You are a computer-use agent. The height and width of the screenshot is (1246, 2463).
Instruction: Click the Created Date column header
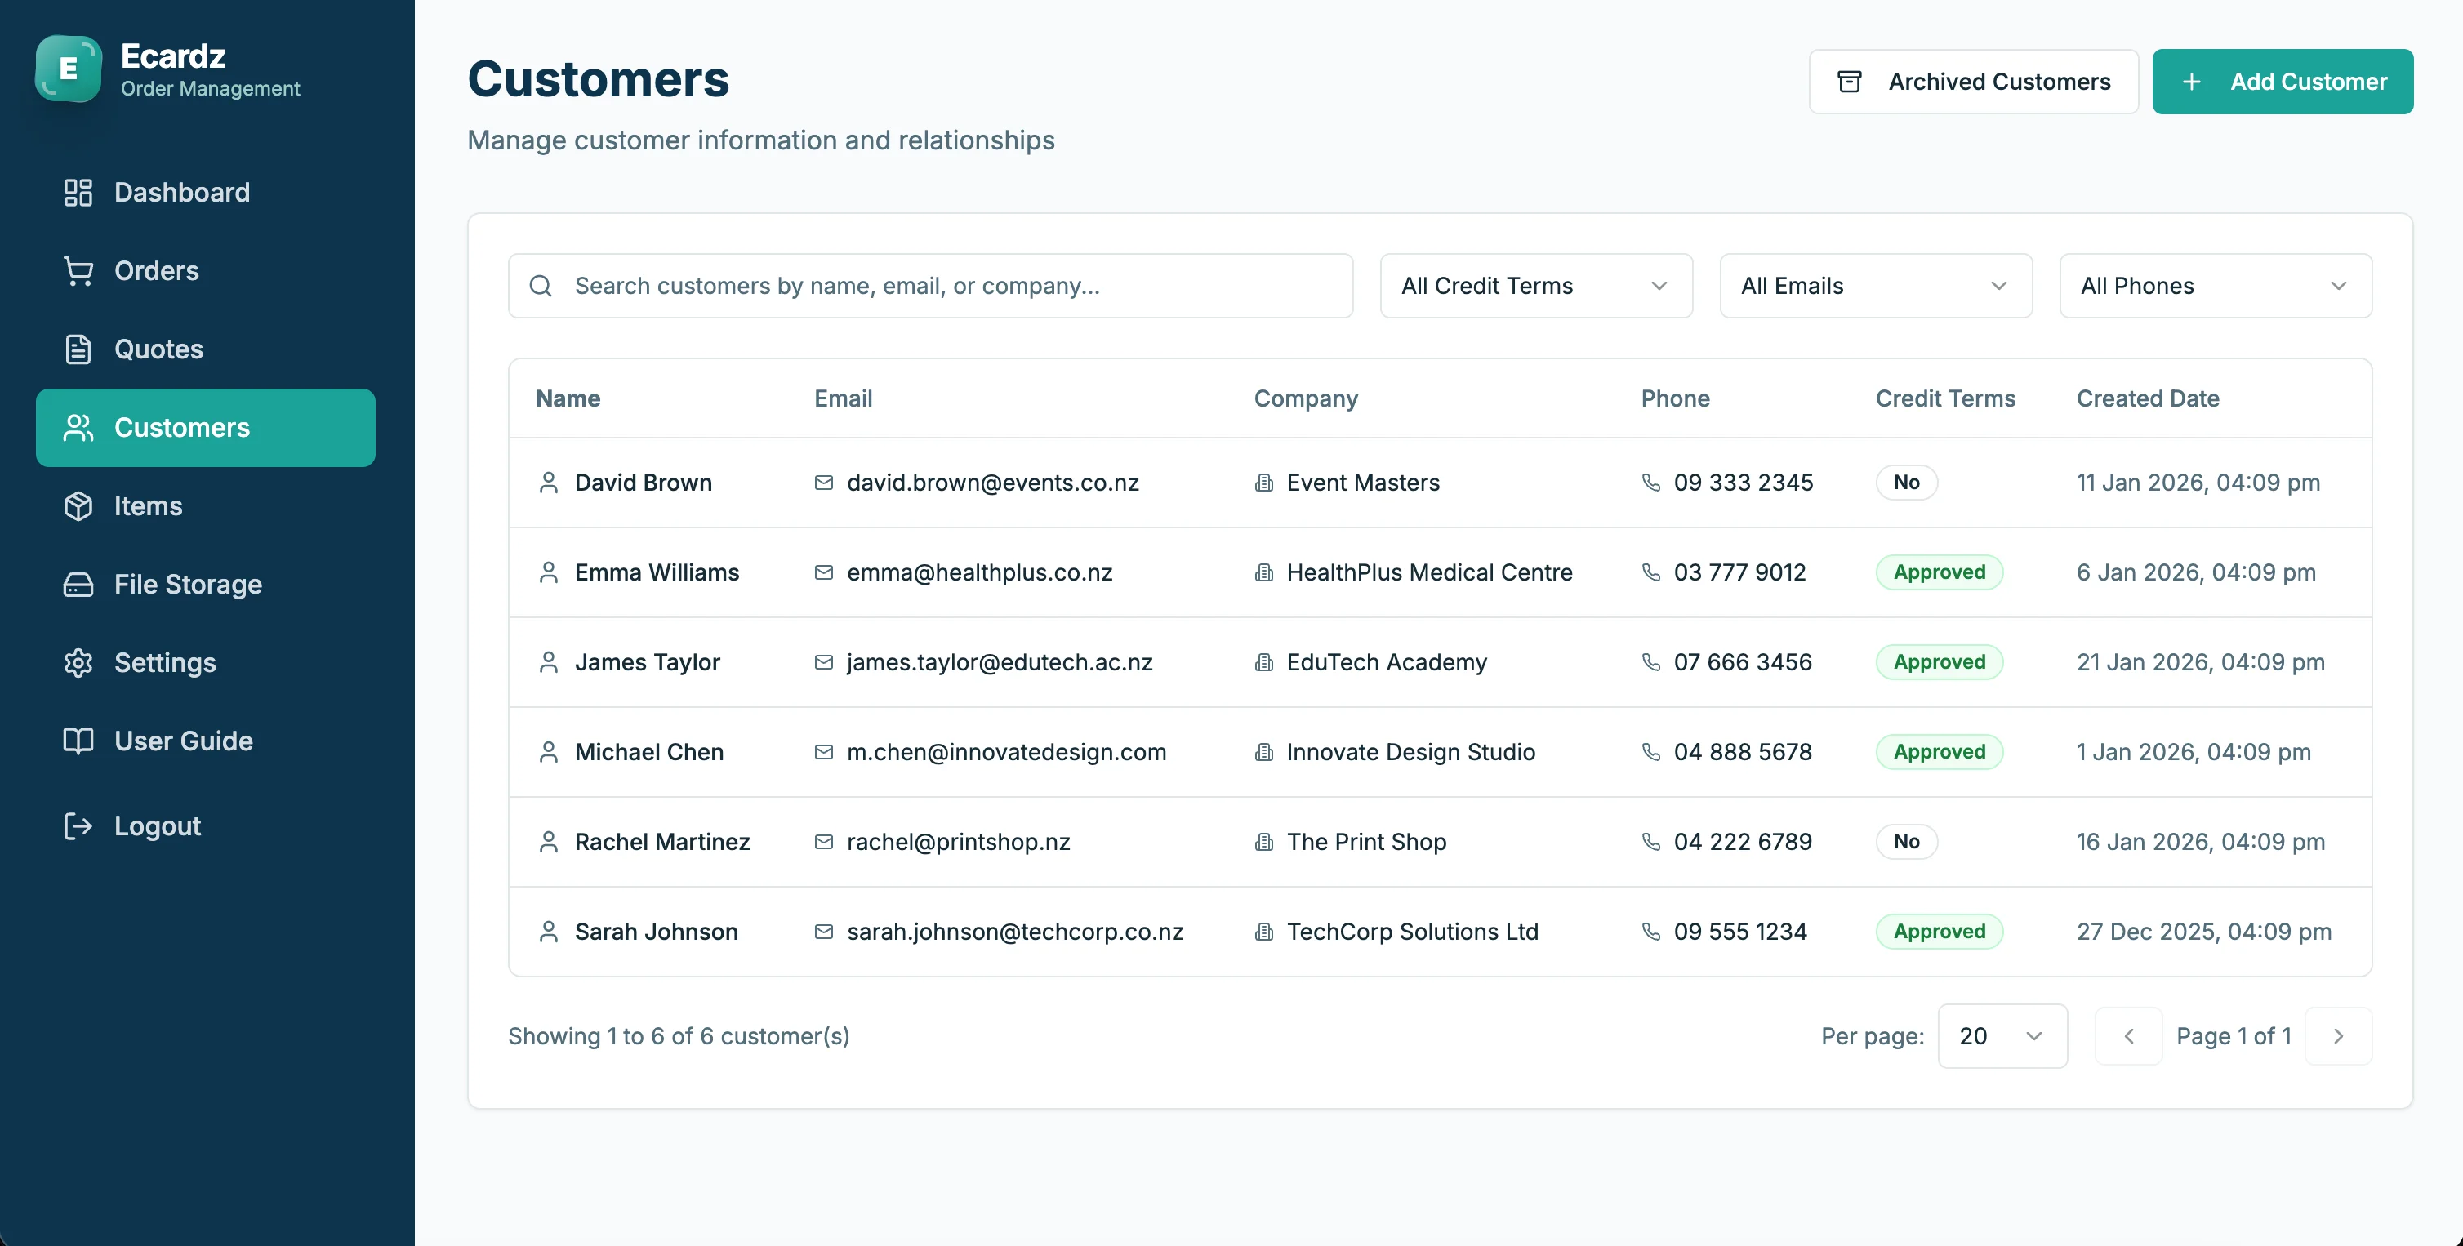point(2148,398)
